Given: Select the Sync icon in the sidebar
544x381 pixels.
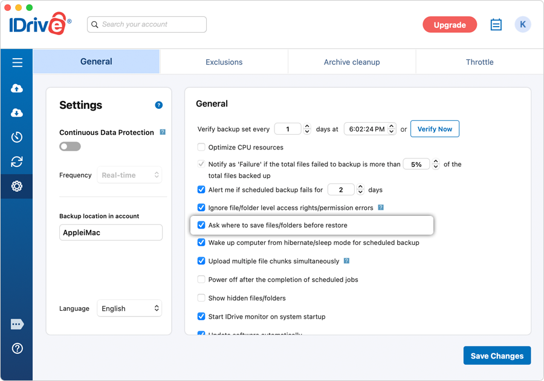Looking at the screenshot, I should 16,161.
